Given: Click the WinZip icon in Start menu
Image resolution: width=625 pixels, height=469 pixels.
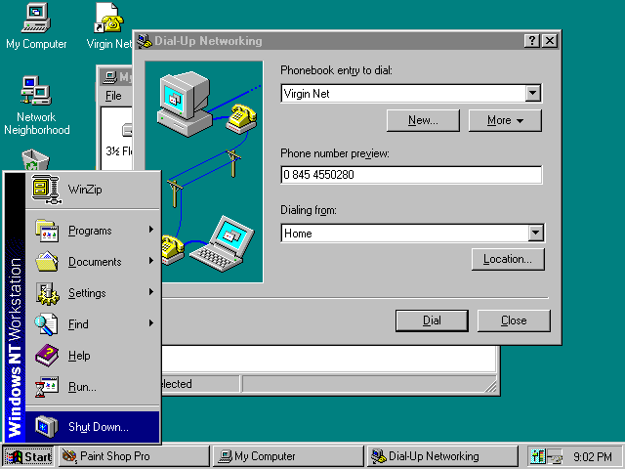Looking at the screenshot, I should point(45,189).
